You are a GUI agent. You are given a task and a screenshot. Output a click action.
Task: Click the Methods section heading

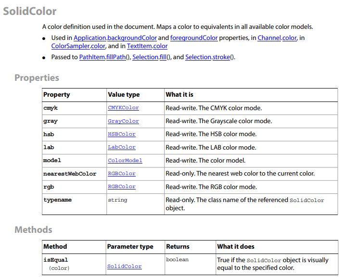pos(33,229)
